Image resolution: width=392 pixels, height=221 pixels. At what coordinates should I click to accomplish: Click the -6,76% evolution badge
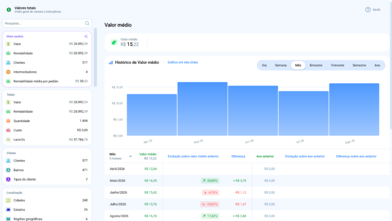coord(211,192)
